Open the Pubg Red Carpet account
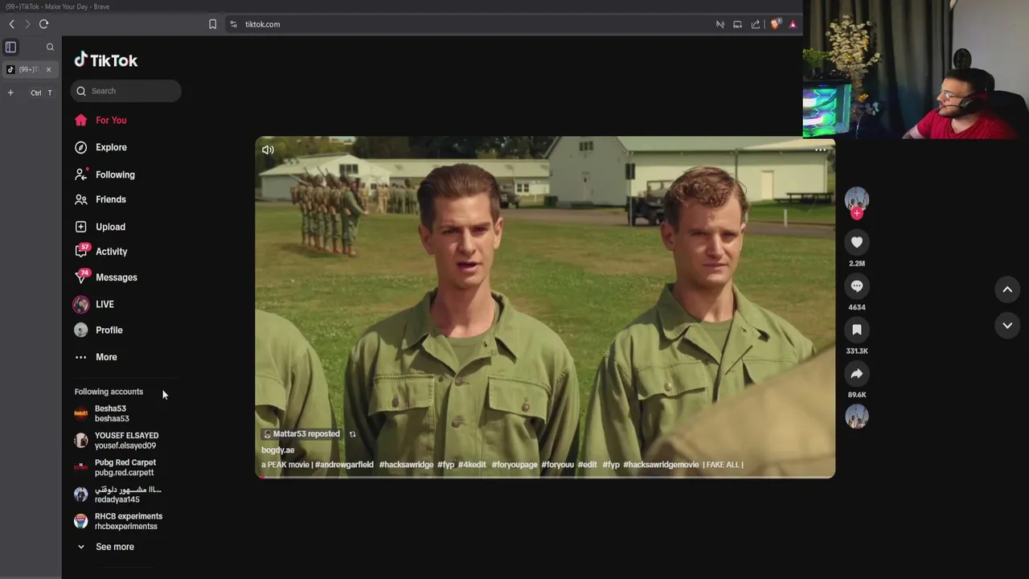 tap(115, 467)
